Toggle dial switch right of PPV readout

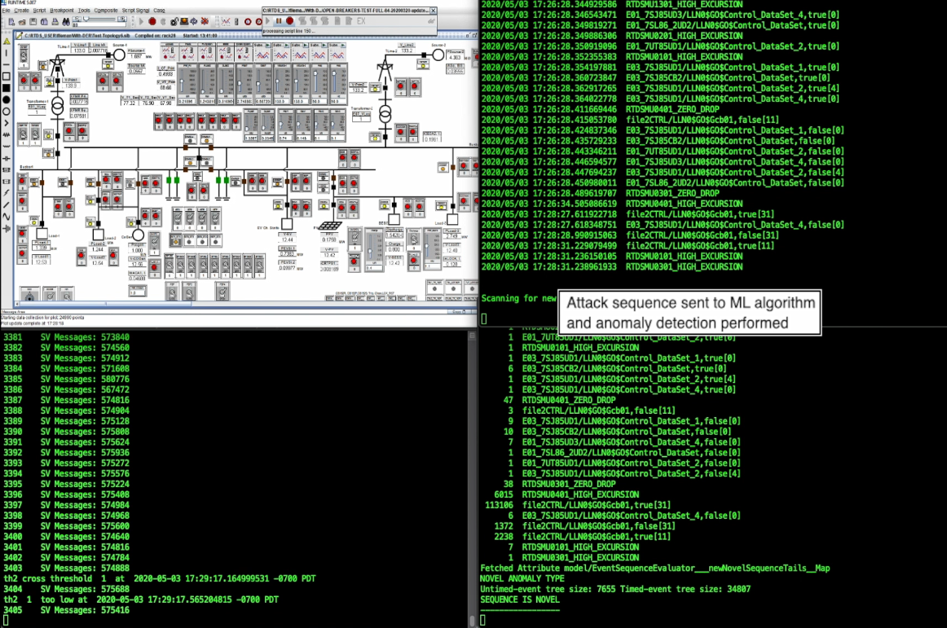355,239
